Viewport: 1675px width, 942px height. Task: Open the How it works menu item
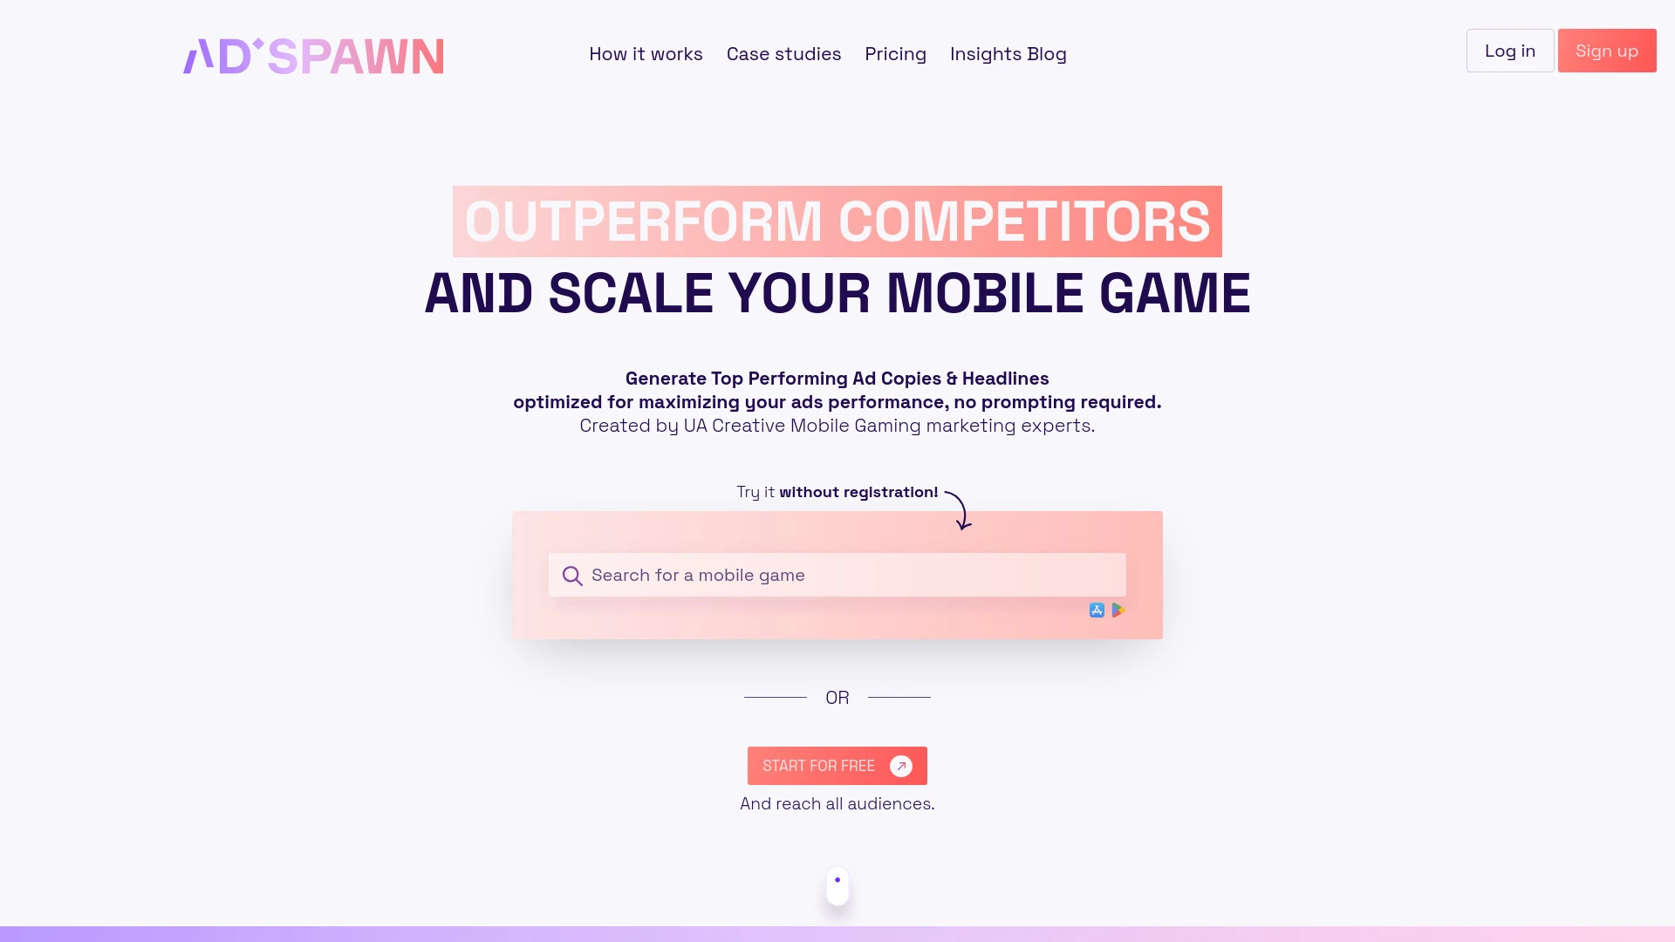coord(646,53)
